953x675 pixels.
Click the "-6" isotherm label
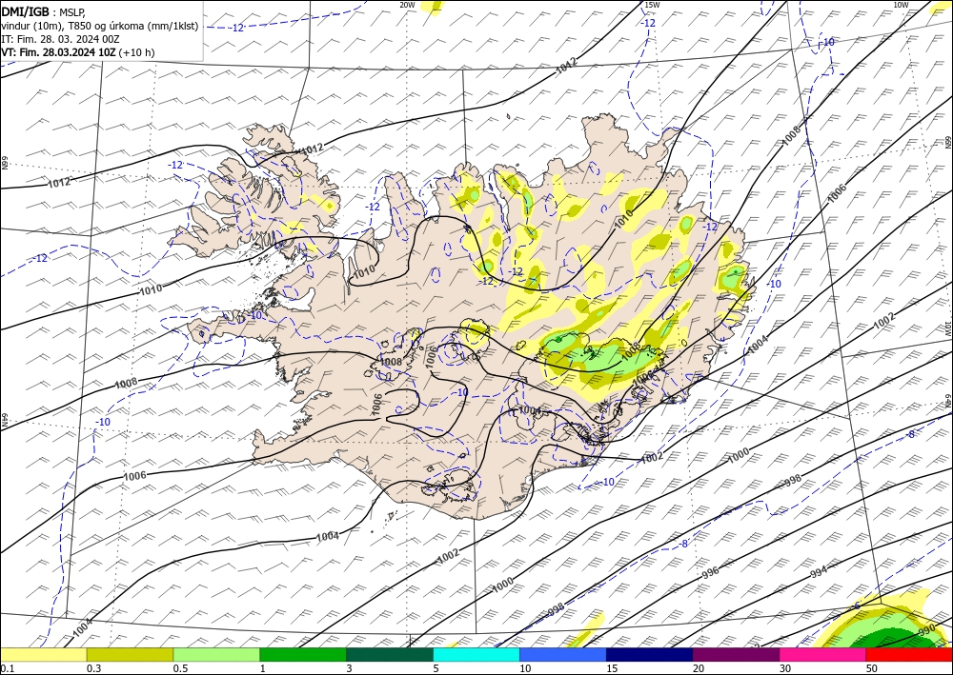pyautogui.click(x=856, y=606)
